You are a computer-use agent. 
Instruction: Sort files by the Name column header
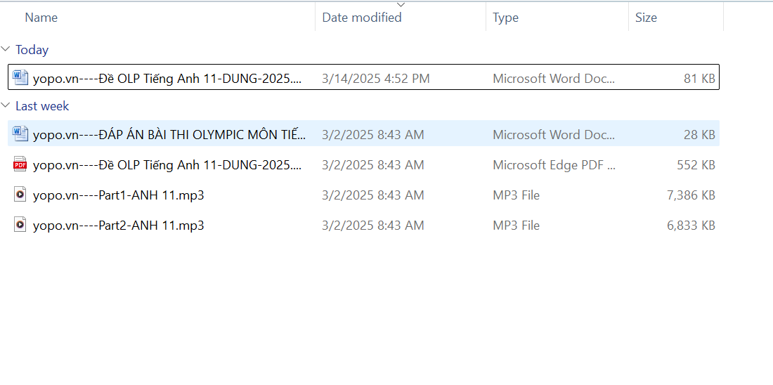pos(41,18)
